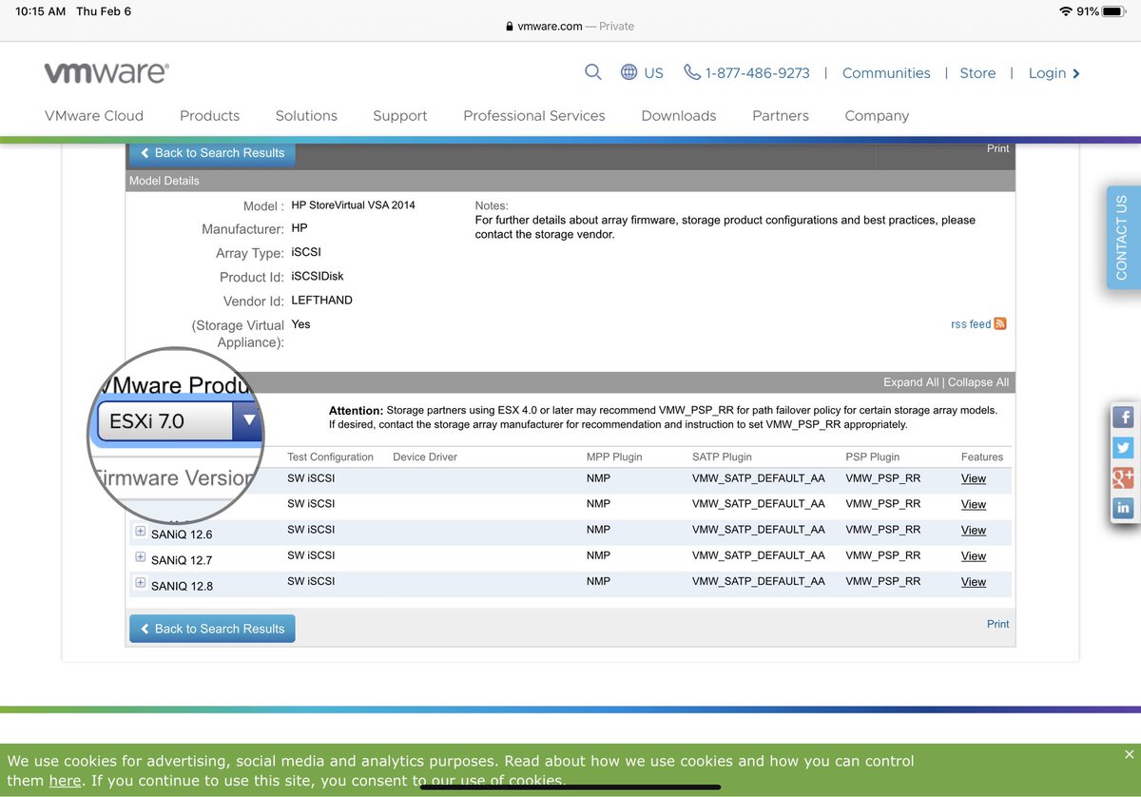The height and width of the screenshot is (797, 1141).
Task: Expand the SANiQ 12.8 row
Action: point(141,583)
